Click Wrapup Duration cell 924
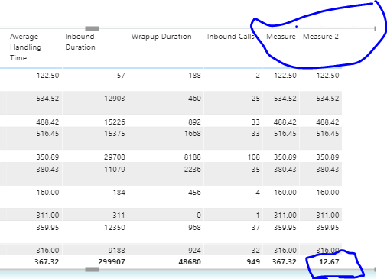The width and height of the screenshot is (387, 279). click(x=194, y=251)
